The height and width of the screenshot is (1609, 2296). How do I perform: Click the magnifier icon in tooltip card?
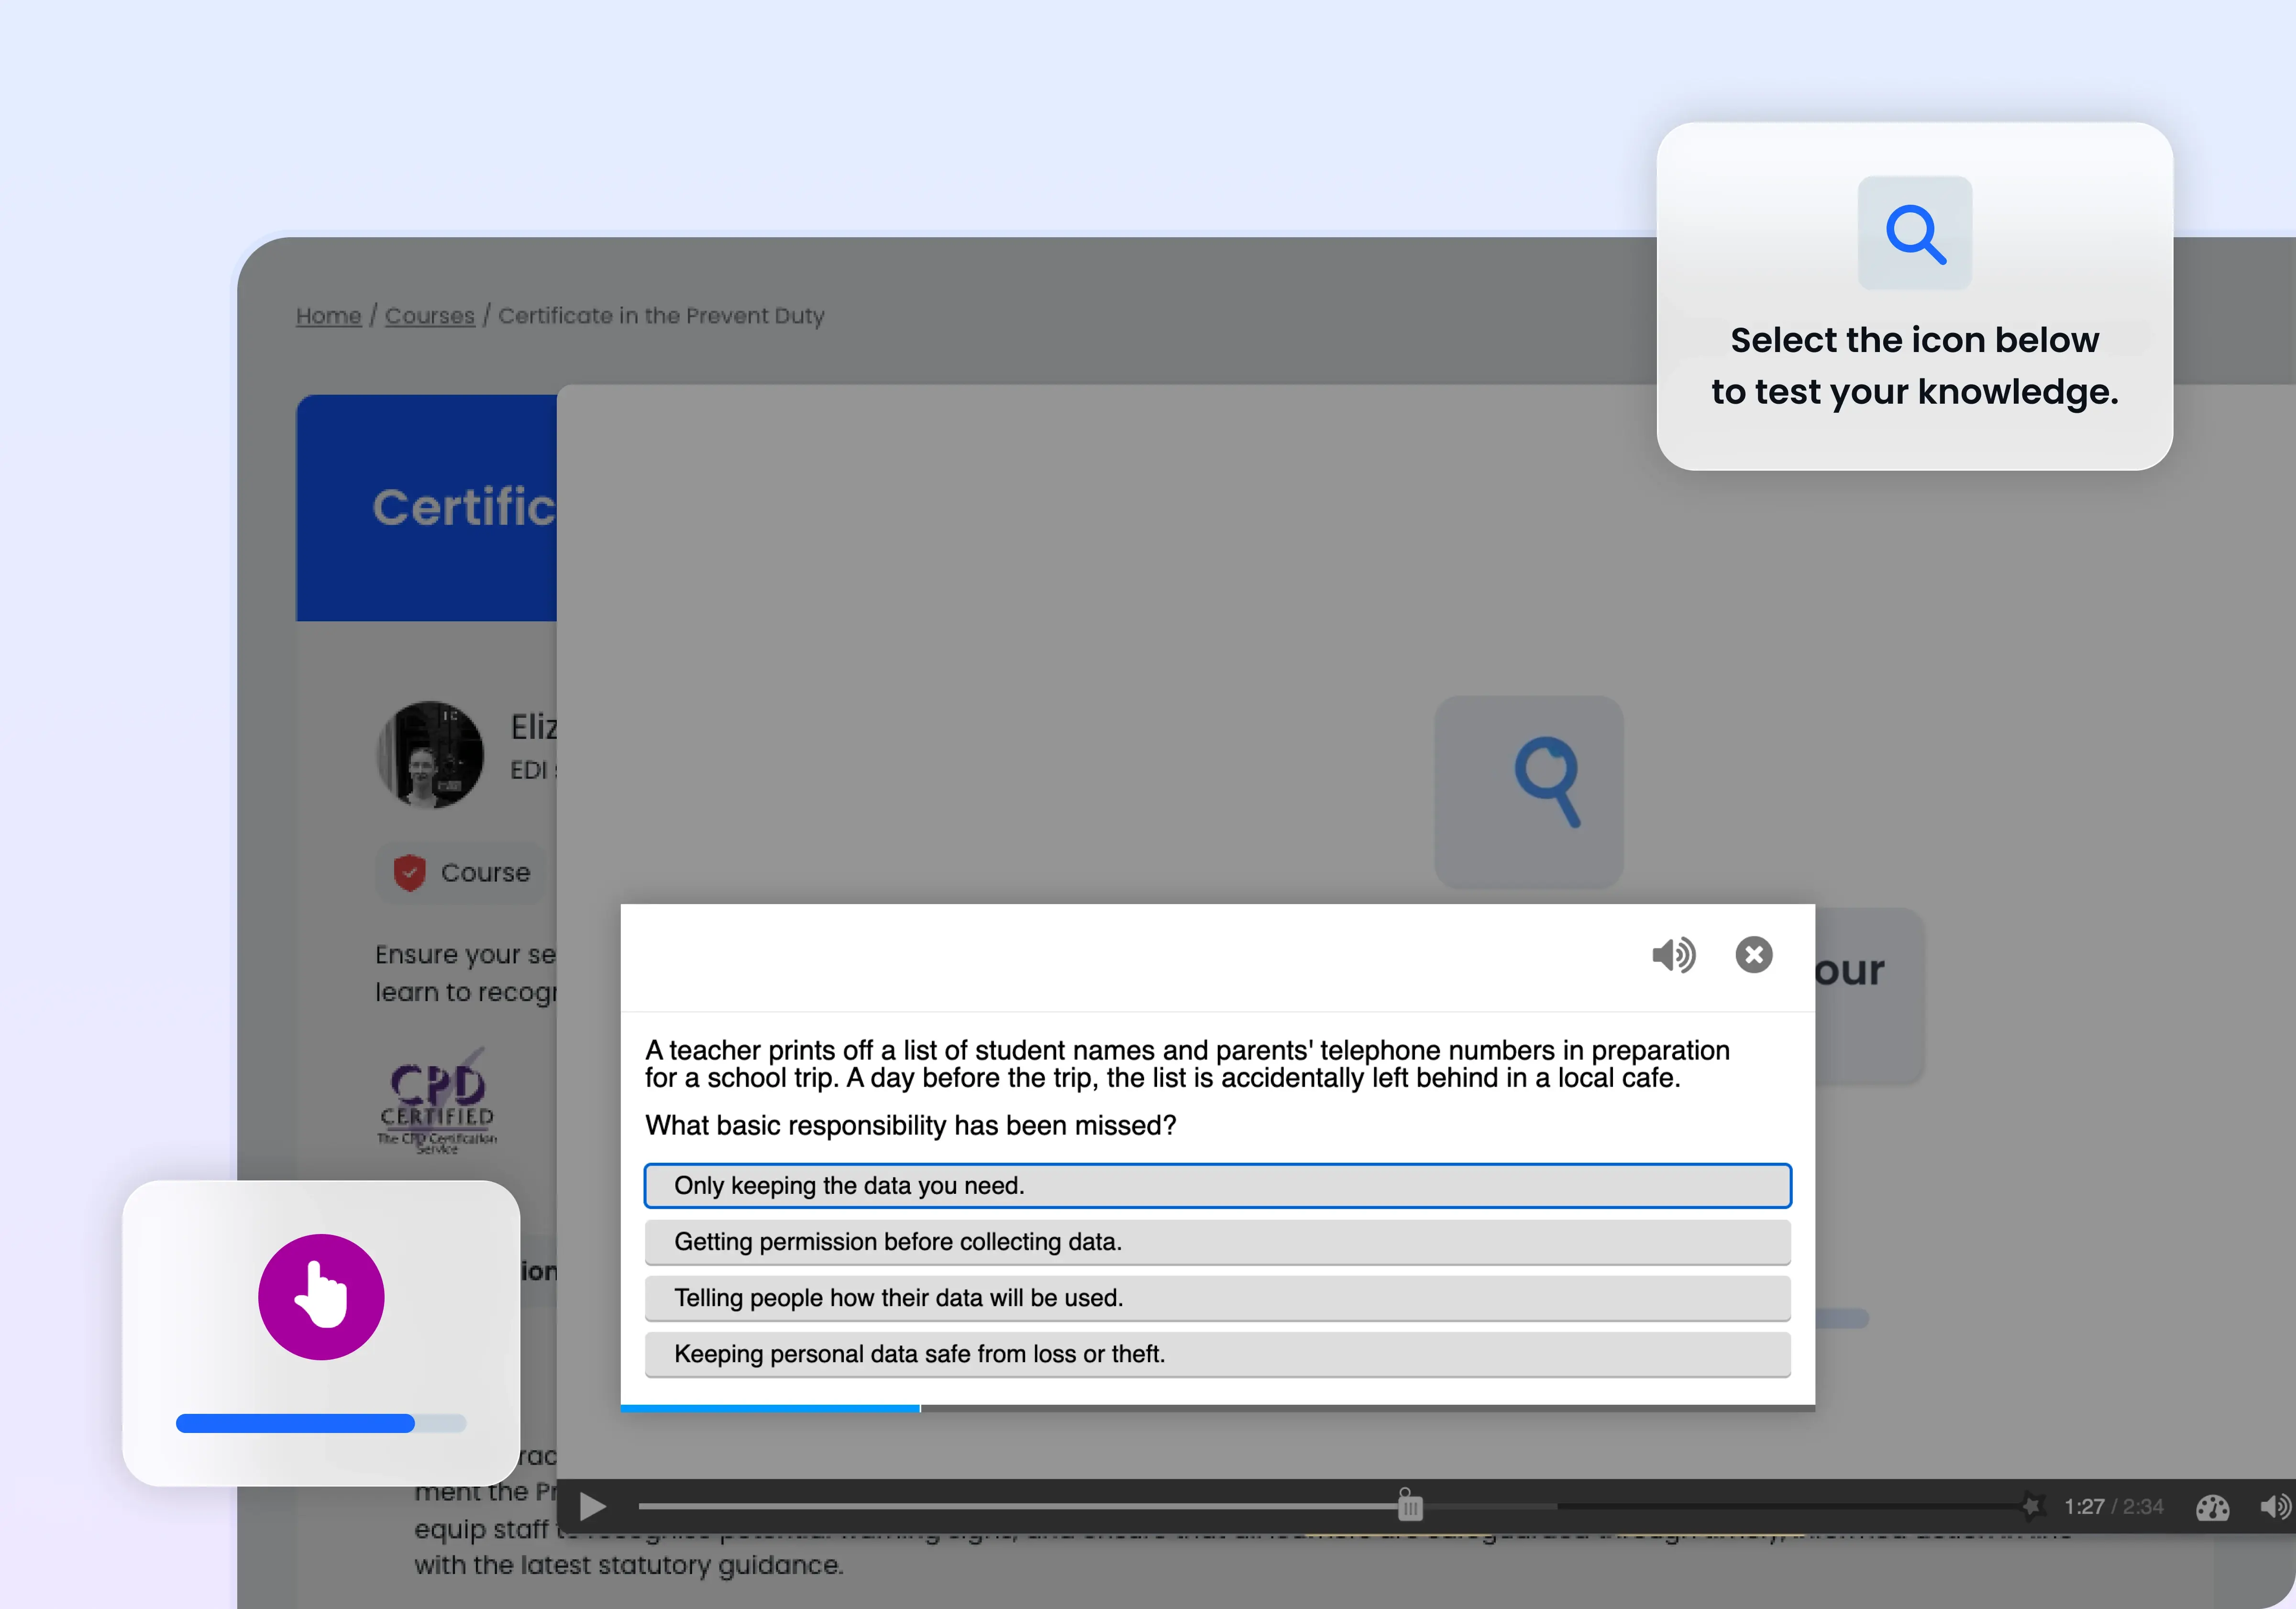1914,234
